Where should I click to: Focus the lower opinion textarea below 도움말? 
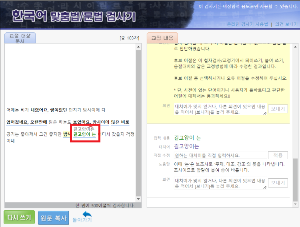pyautogui.click(x=220, y=183)
